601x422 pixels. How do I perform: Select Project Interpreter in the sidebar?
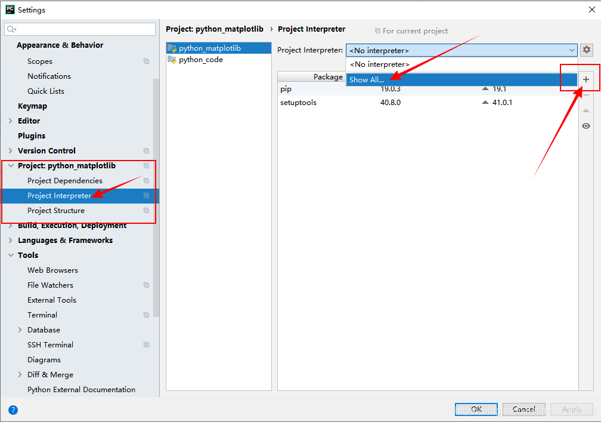pos(59,196)
